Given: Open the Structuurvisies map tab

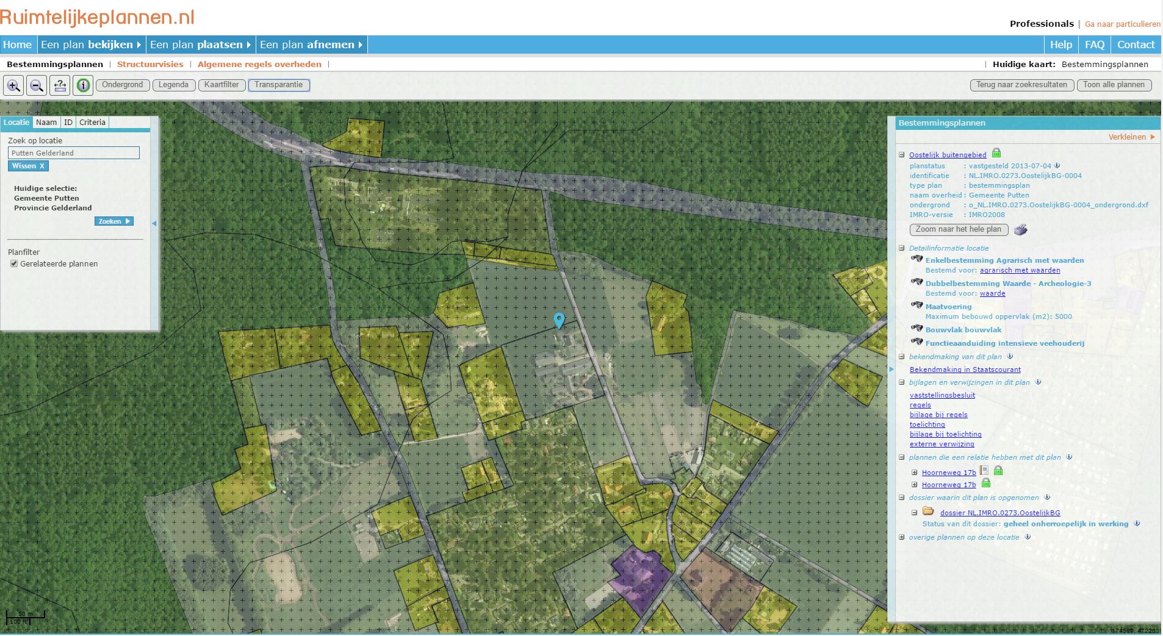Looking at the screenshot, I should pos(150,64).
